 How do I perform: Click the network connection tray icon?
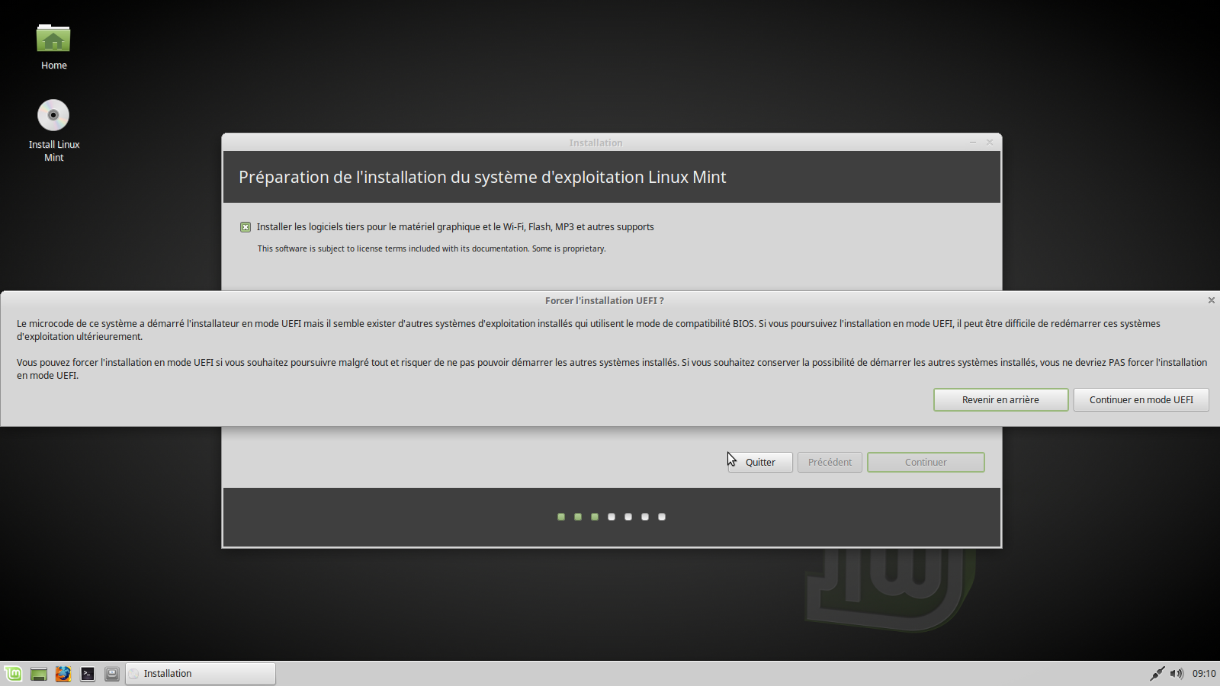[1157, 673]
